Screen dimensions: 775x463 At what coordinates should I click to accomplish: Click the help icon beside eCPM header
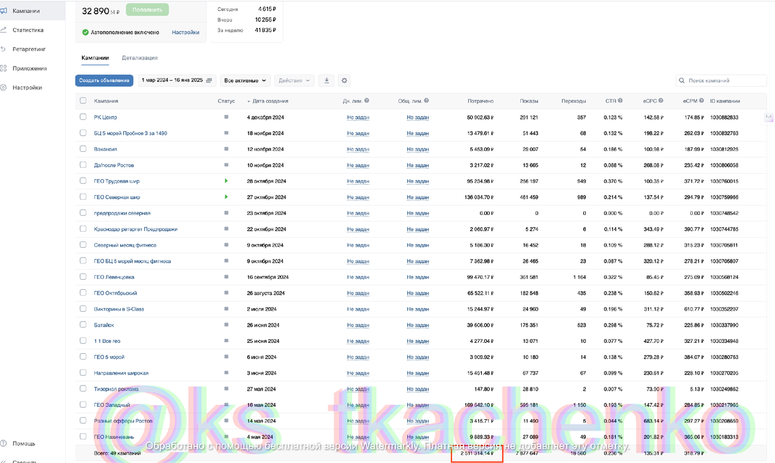point(702,101)
